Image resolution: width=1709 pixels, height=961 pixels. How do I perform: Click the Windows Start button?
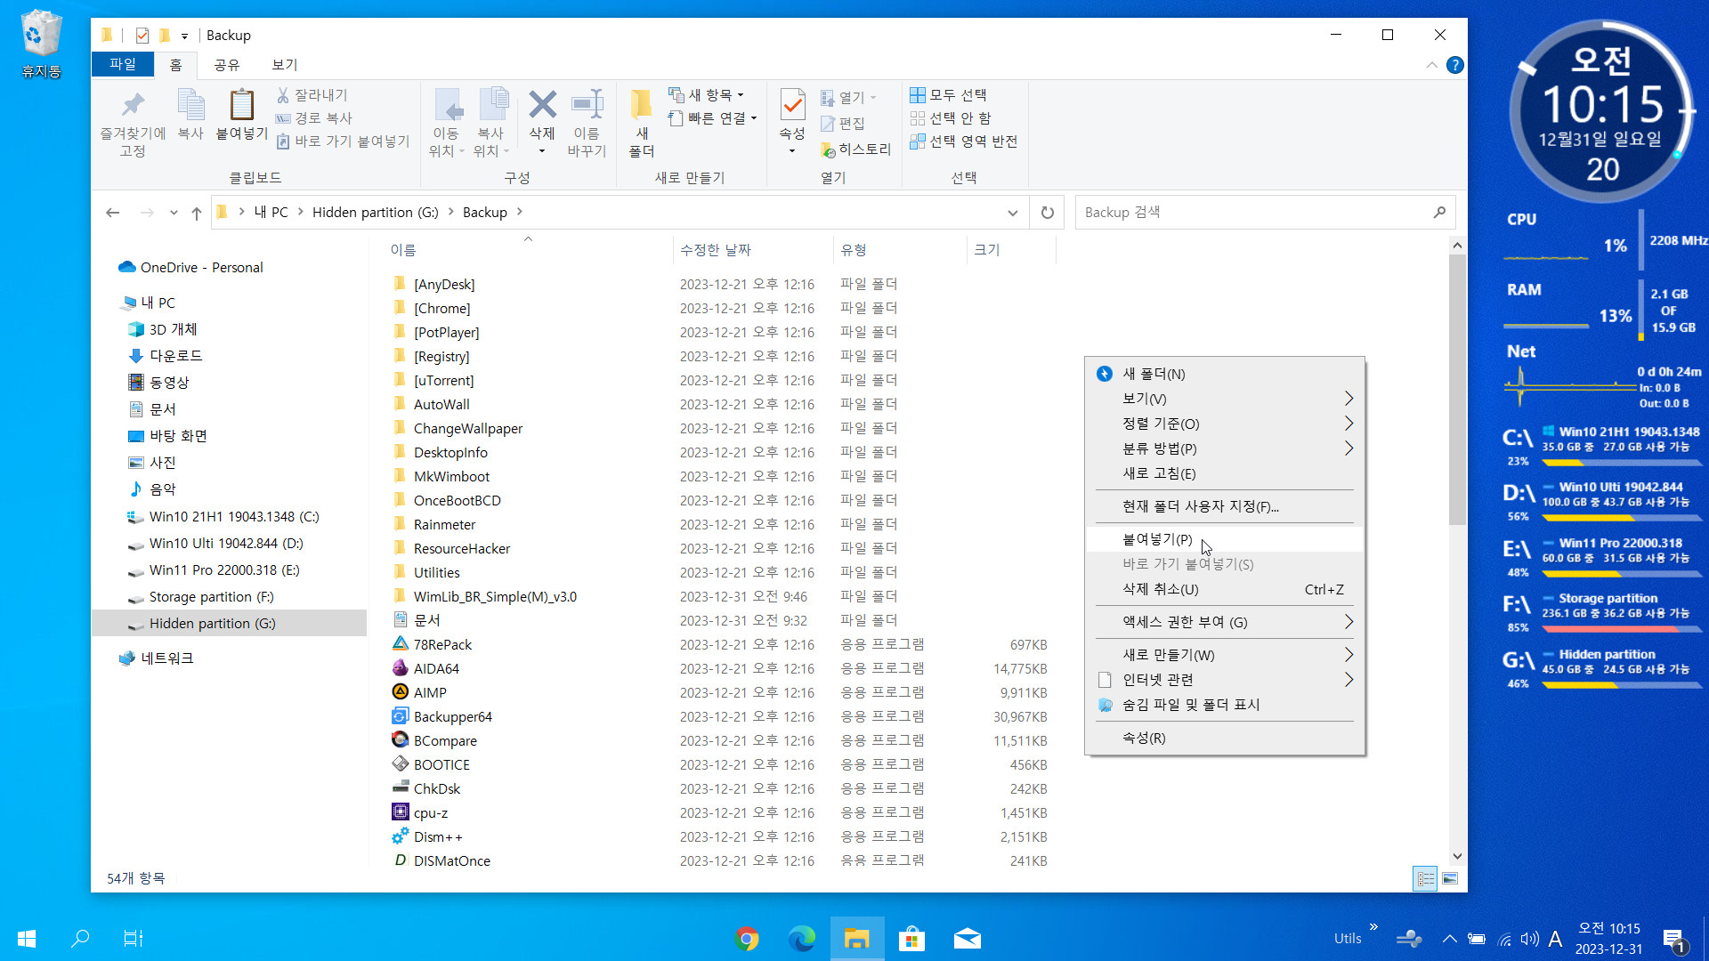(x=27, y=939)
